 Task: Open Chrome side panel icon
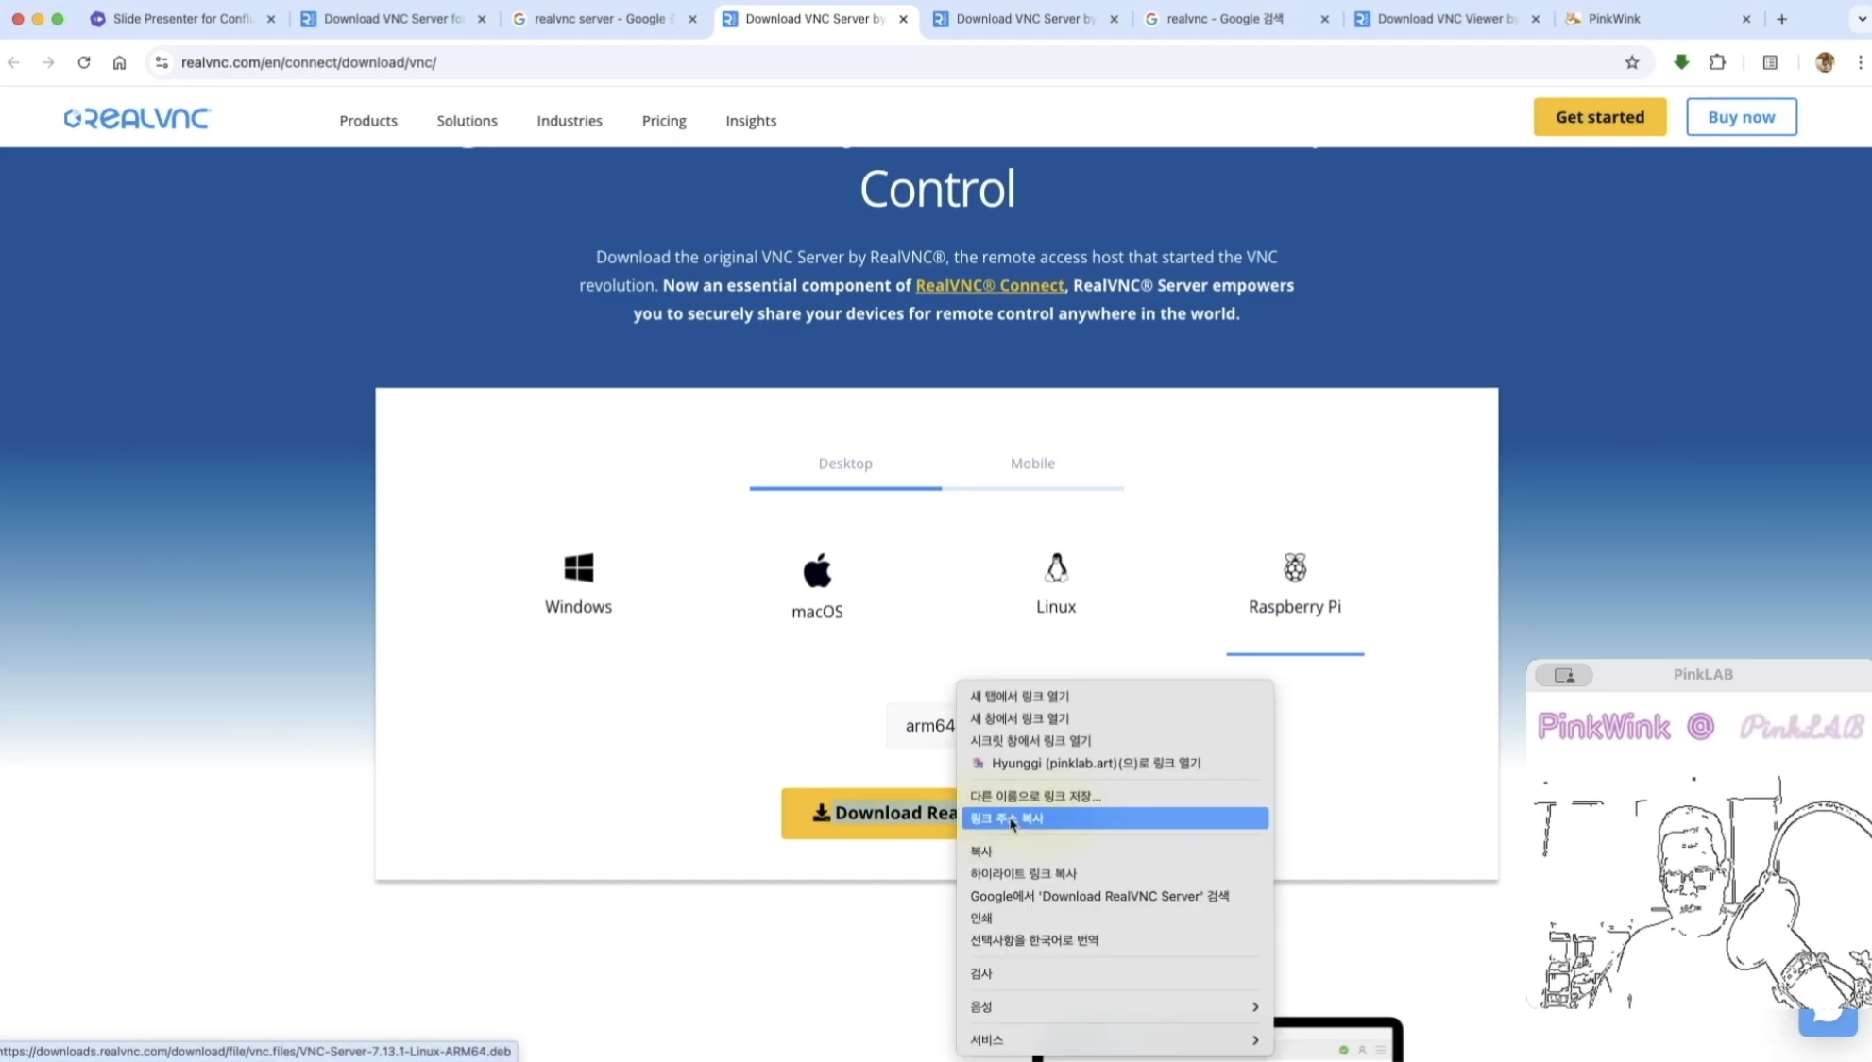pyautogui.click(x=1770, y=62)
